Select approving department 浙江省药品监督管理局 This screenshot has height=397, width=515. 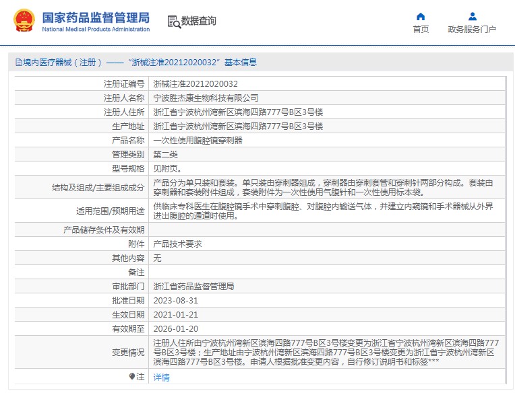193,286
